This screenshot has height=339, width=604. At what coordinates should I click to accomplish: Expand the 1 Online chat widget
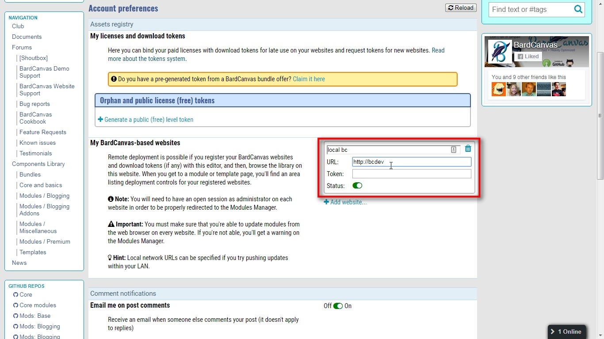tap(566, 331)
